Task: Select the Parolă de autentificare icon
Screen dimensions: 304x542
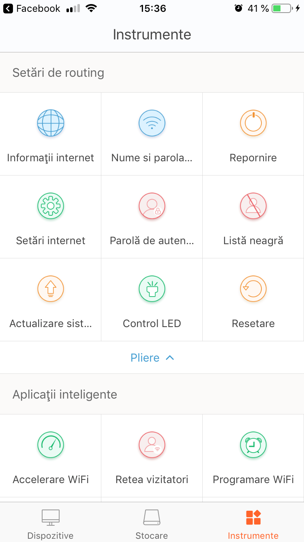Action: [x=152, y=206]
